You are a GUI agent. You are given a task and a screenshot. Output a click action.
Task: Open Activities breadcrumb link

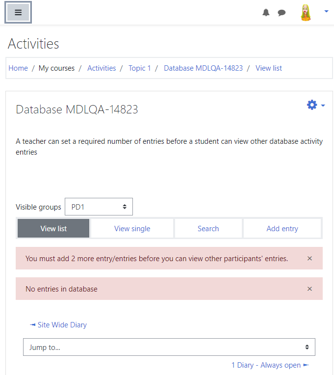(x=102, y=68)
